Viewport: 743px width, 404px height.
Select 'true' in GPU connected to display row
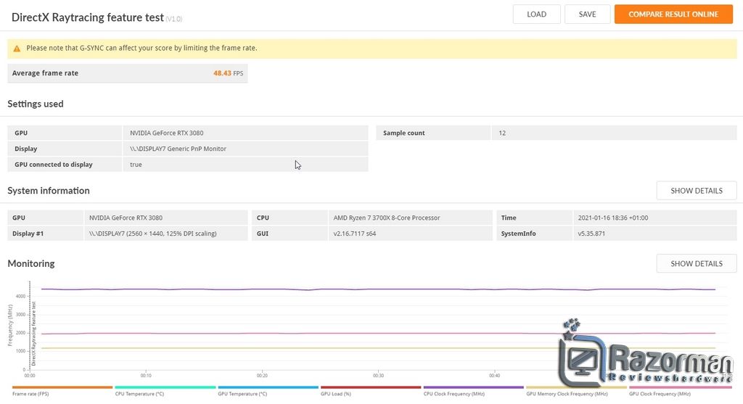tap(136, 165)
